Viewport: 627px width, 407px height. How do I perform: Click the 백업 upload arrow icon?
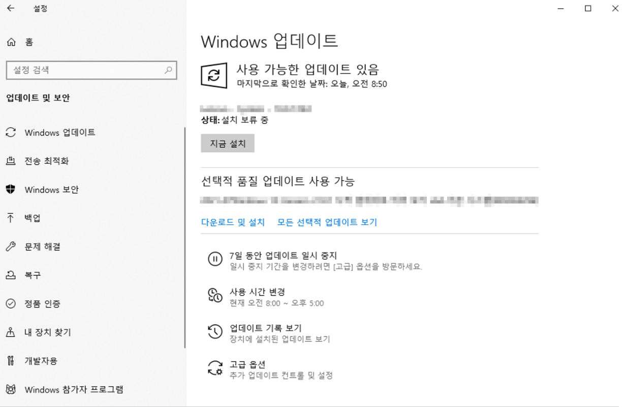(11, 218)
